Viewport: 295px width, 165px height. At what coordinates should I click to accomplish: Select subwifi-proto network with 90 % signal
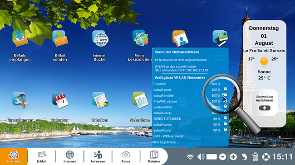(190, 125)
